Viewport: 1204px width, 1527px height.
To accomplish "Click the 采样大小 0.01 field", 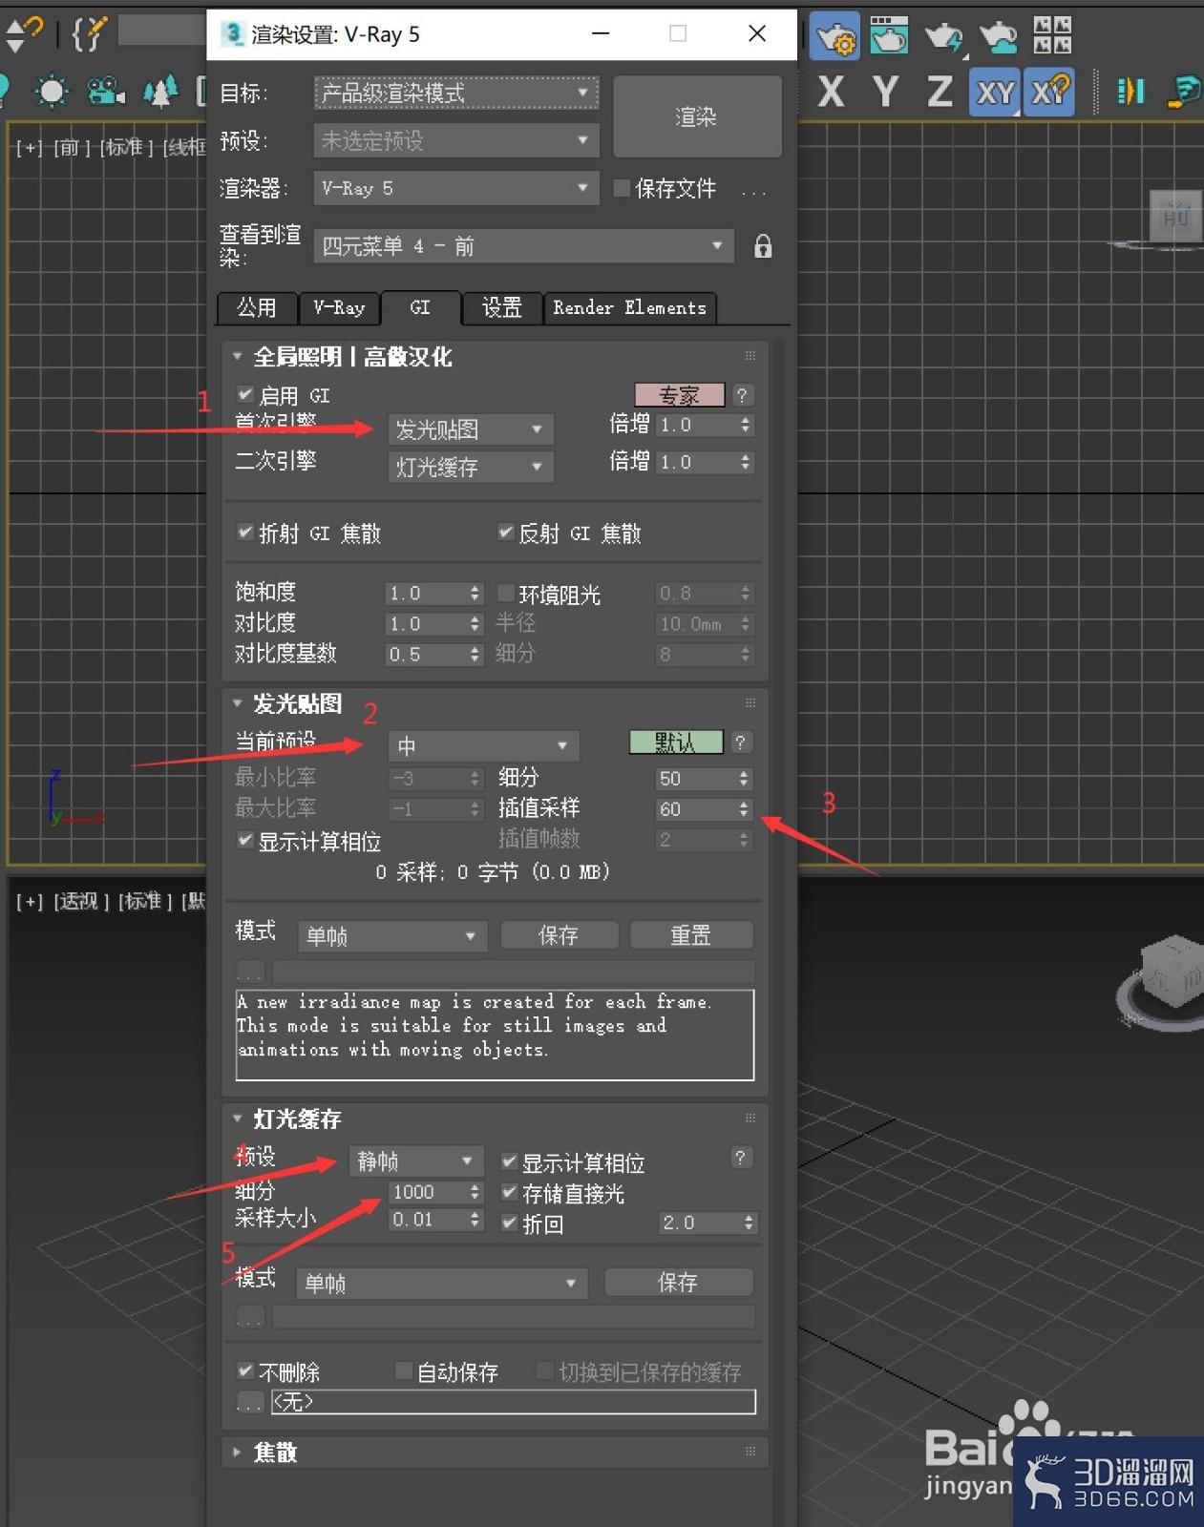I will [x=428, y=1220].
